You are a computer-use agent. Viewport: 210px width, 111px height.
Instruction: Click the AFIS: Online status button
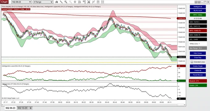(x=198, y=15)
